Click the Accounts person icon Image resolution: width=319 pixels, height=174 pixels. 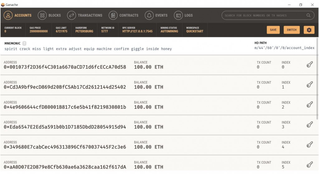[8, 16]
